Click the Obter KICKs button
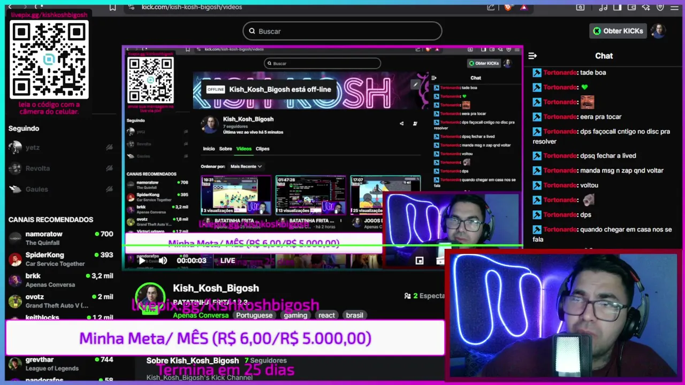This screenshot has width=685, height=385. pos(618,31)
